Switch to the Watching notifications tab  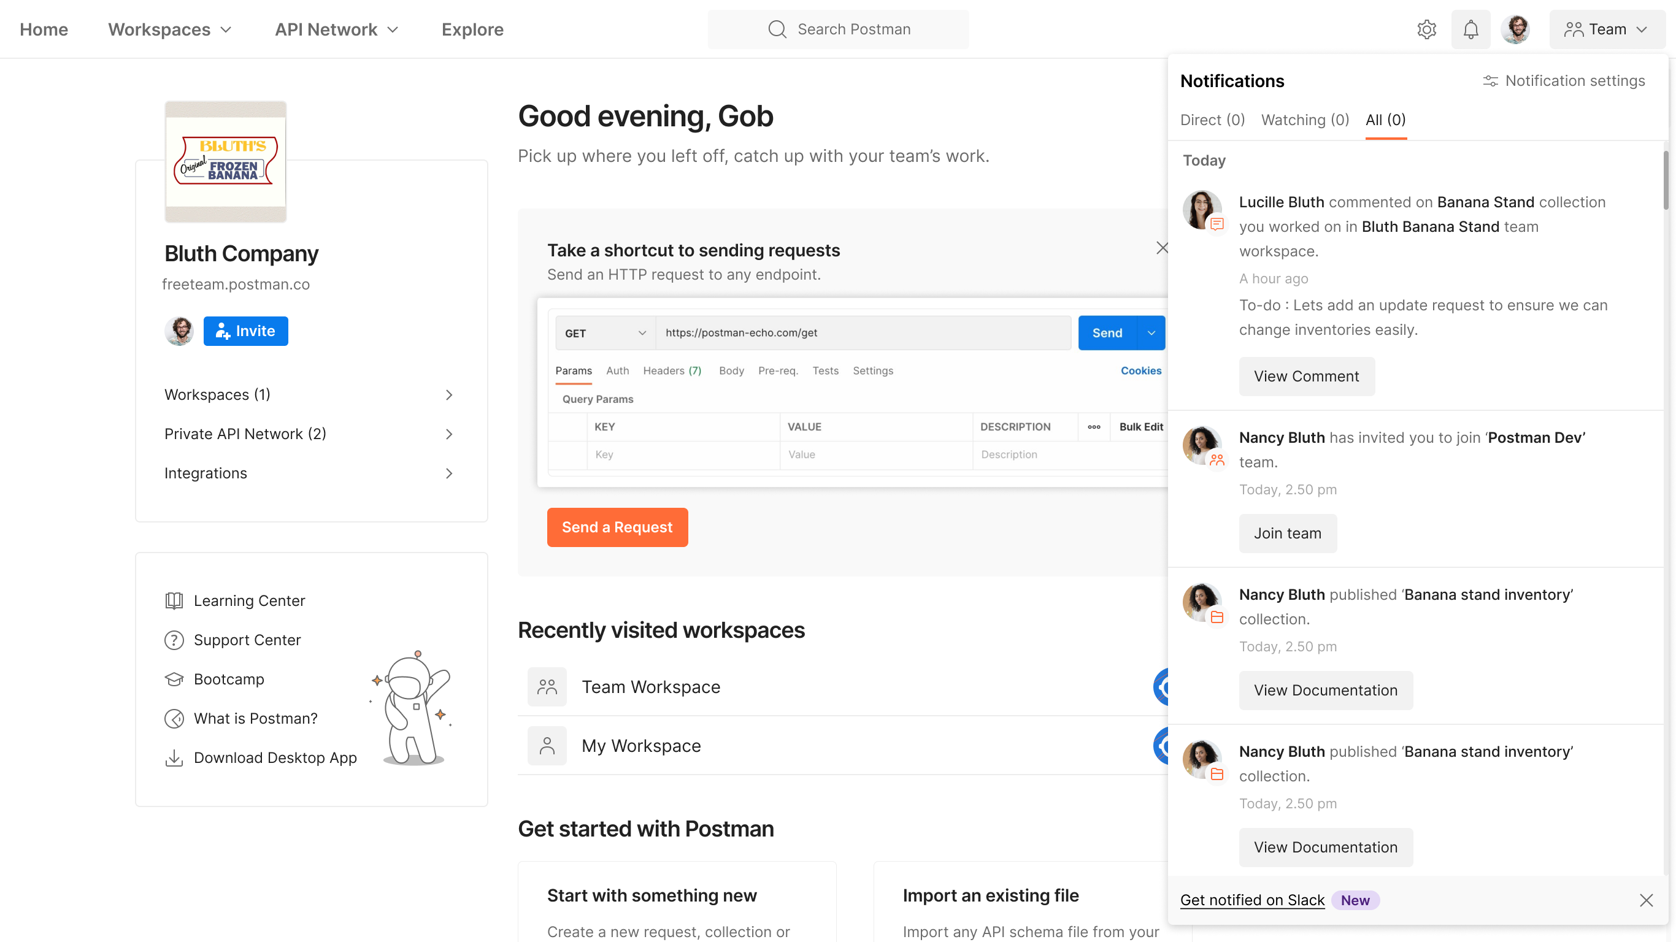(x=1304, y=120)
